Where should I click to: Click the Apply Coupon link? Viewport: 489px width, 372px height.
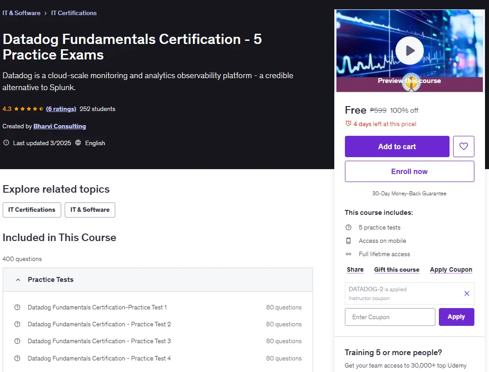451,269
